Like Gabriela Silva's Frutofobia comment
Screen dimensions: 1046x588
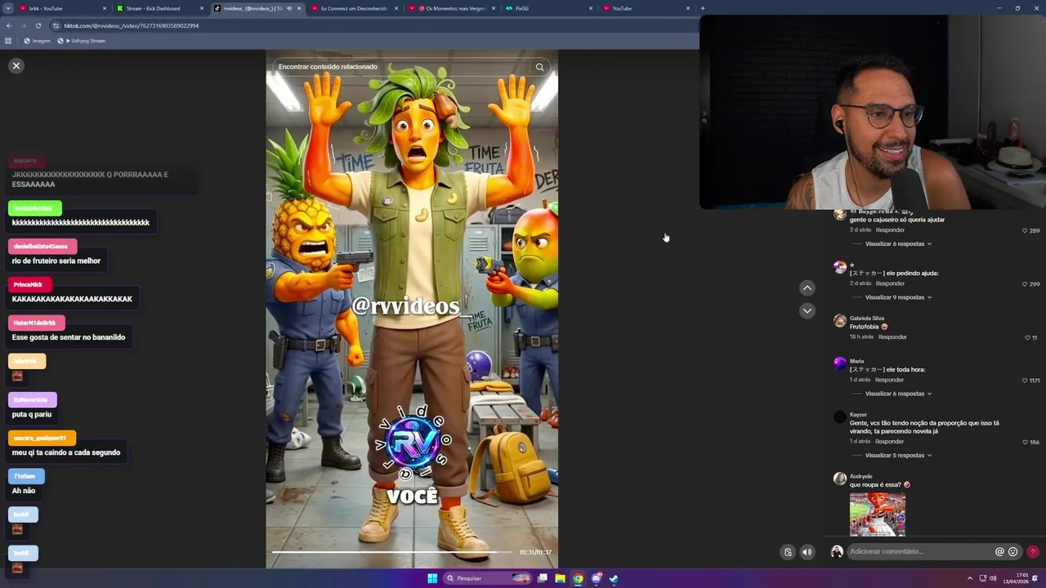(x=1028, y=337)
